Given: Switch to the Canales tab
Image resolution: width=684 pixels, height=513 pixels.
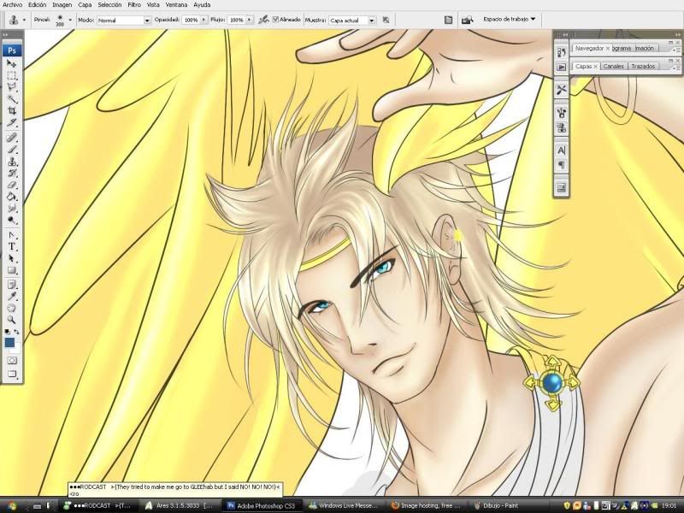Looking at the screenshot, I should coord(613,67).
